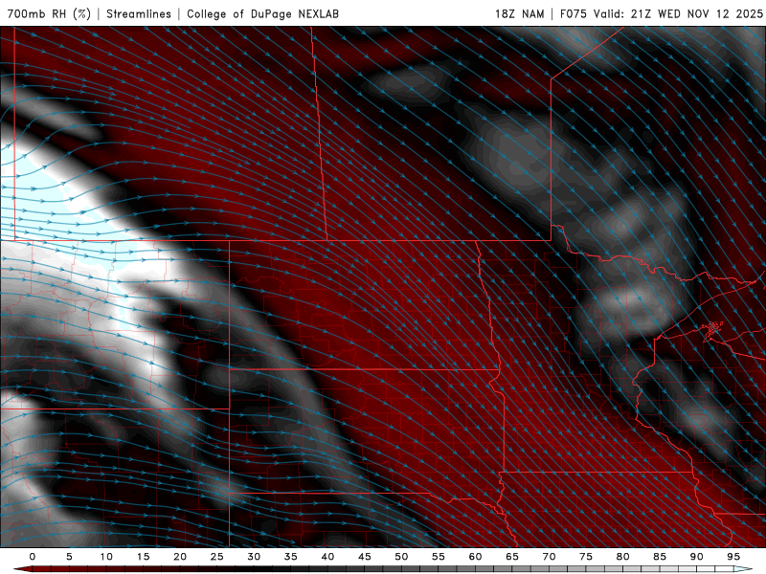Click the 60 value on colorbar
The image size is (766, 574).
pyautogui.click(x=475, y=557)
